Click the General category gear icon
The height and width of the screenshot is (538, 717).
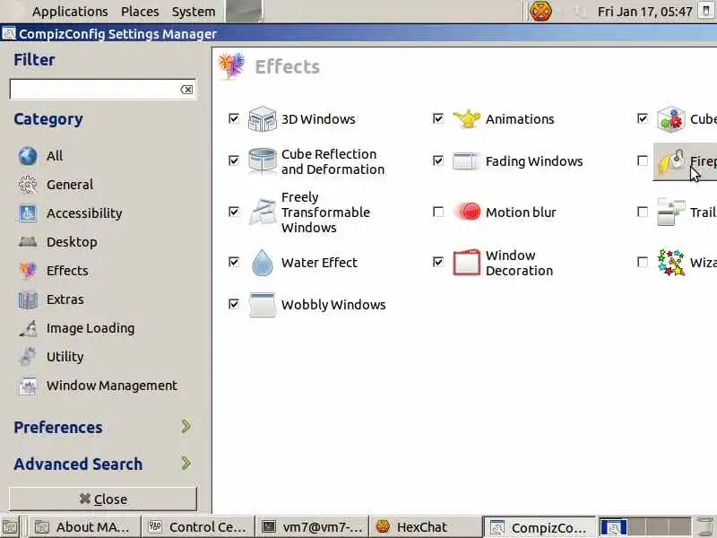(x=28, y=185)
